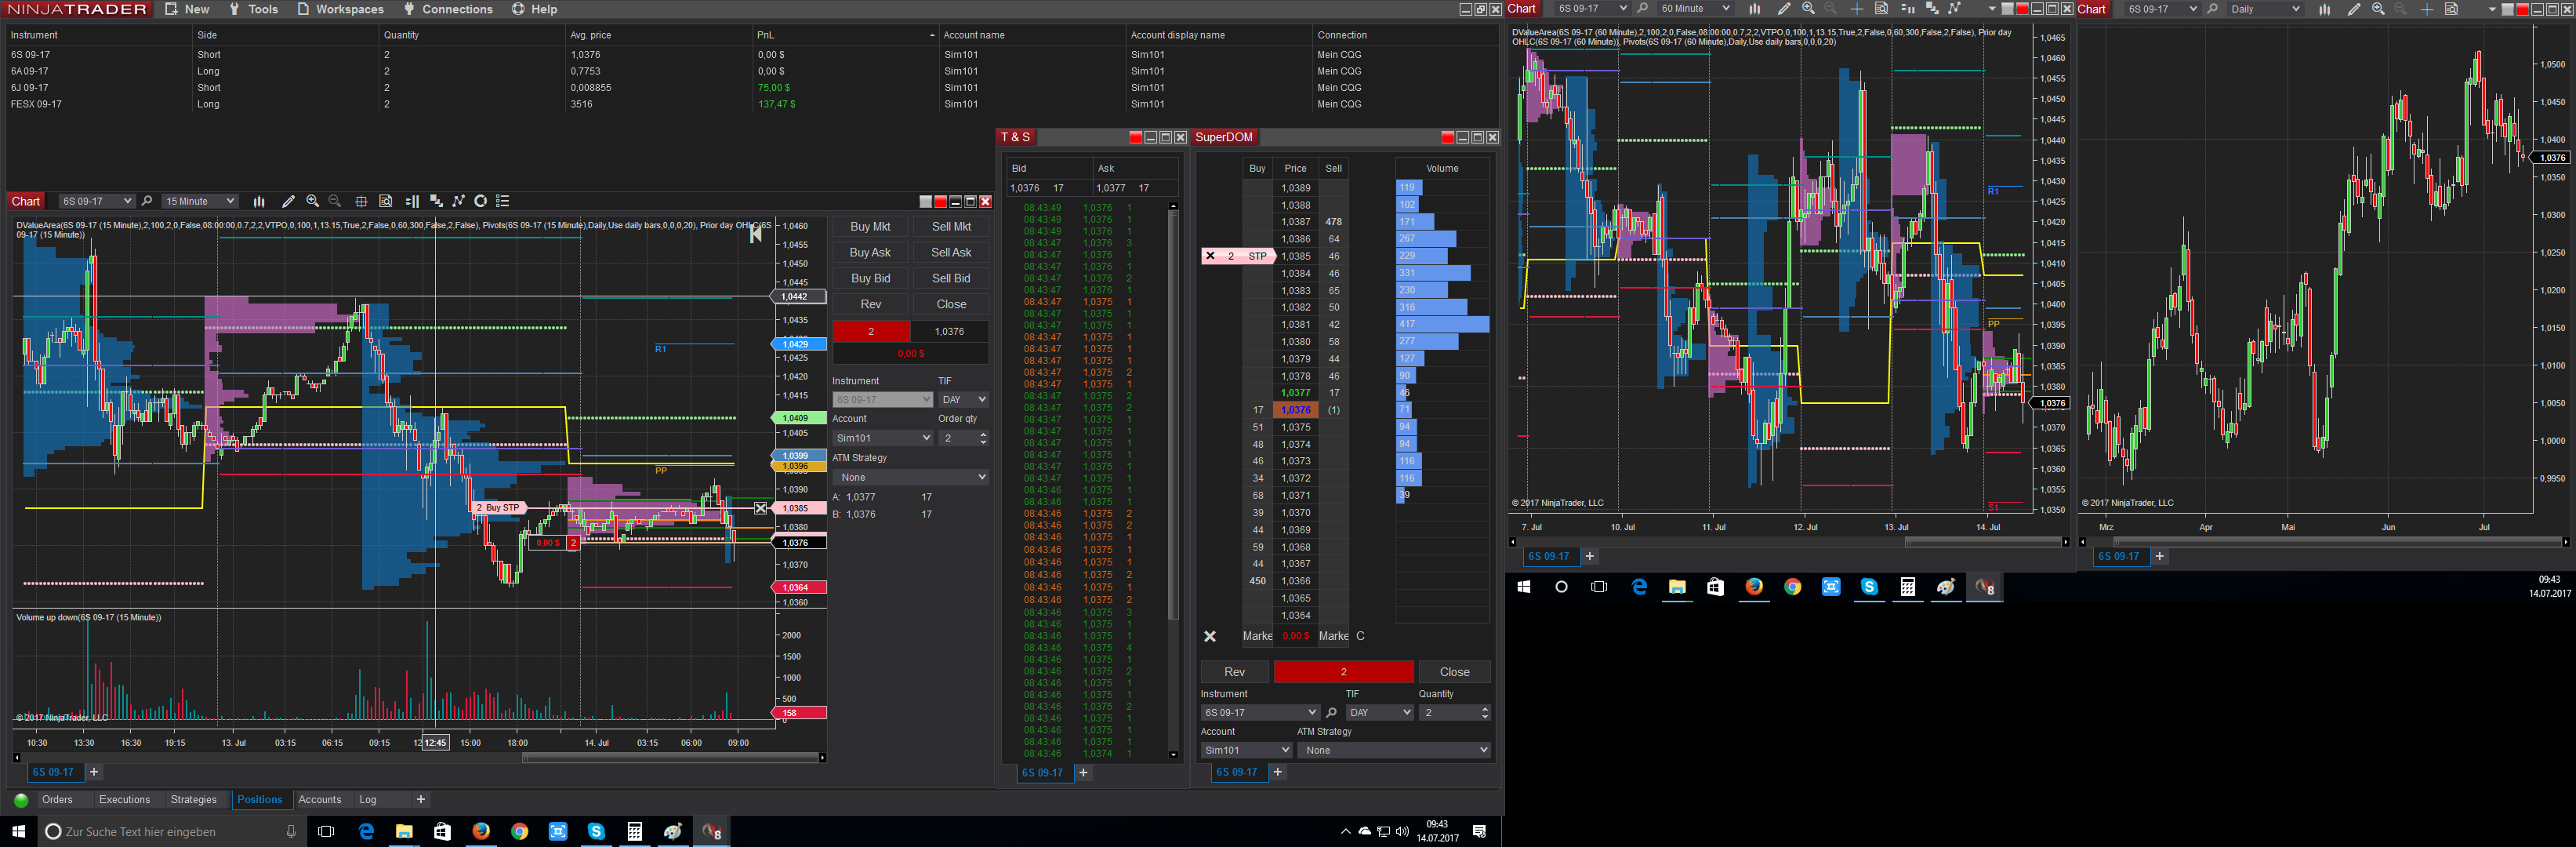The width and height of the screenshot is (2576, 847).
Task: Open ATM Strategy dropdown in SuperDOM
Action: (x=1394, y=750)
